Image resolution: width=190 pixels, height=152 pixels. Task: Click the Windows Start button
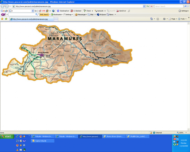pos(6,136)
